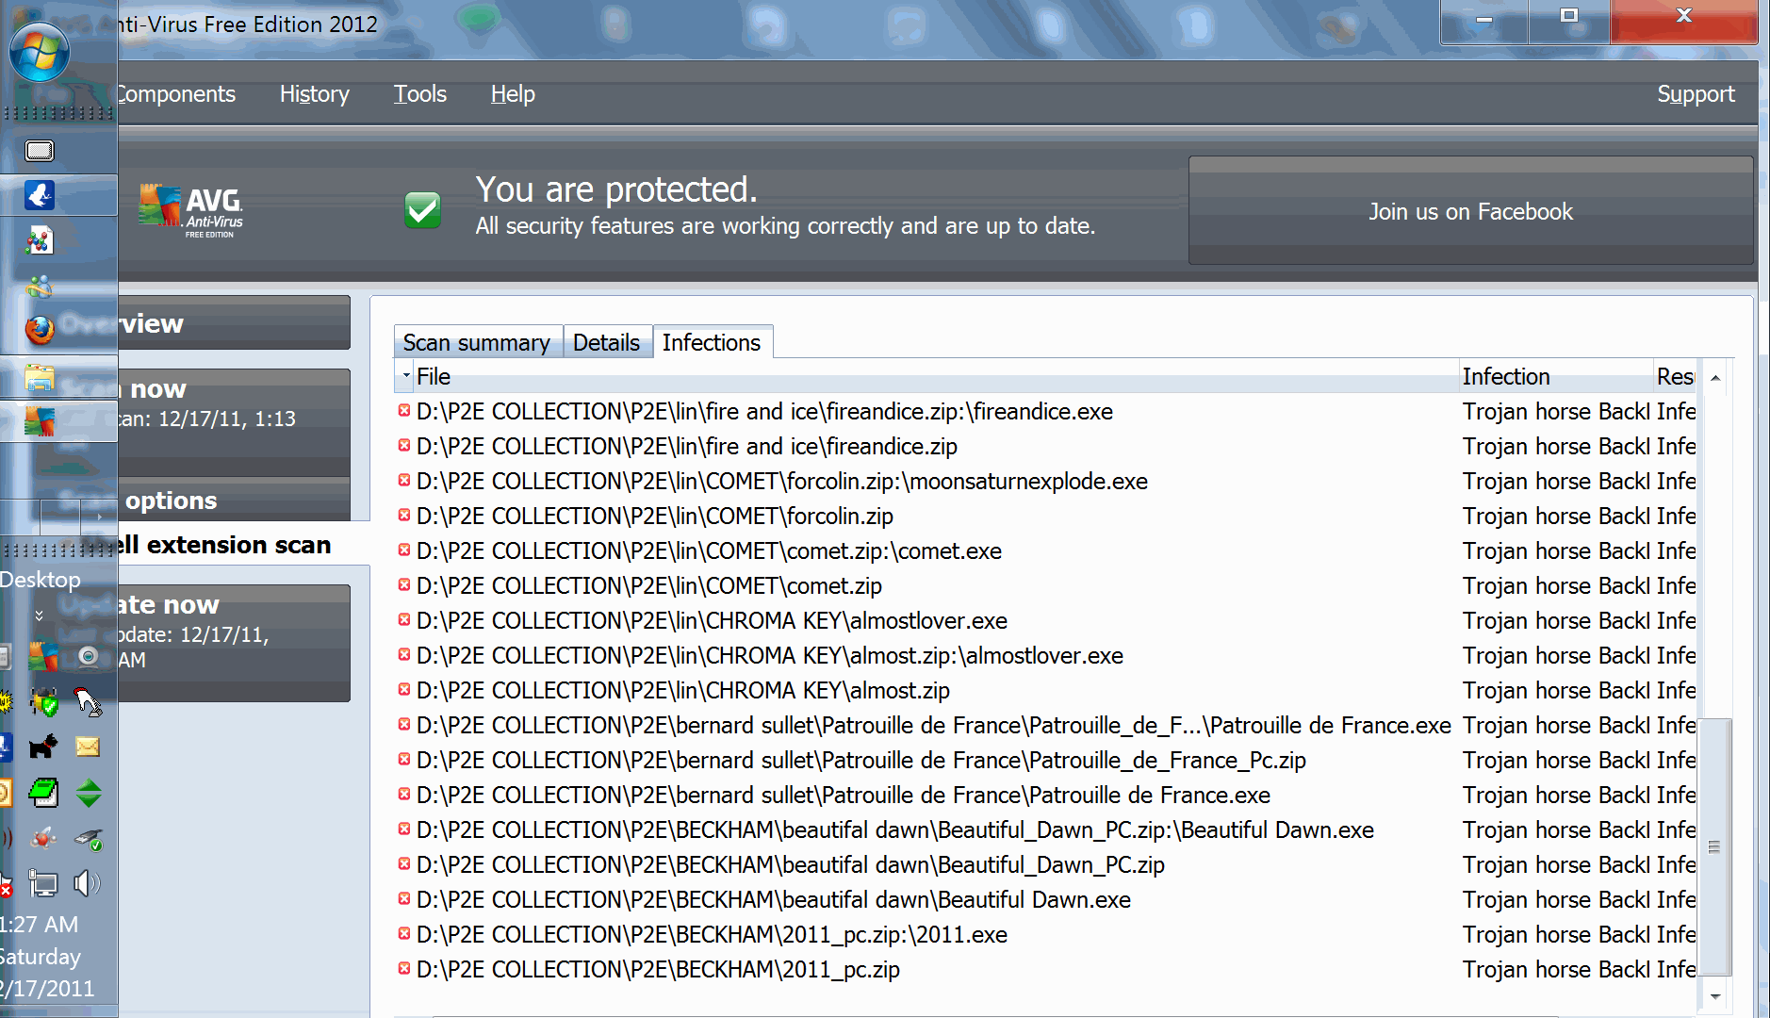Click the black Scottie dog tray icon

tap(43, 747)
